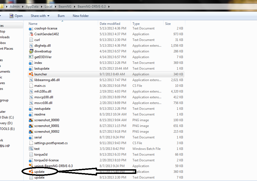Click the main.cs file icon
Image resolution: width=257 pixels, height=181 pixels.
tap(31, 86)
